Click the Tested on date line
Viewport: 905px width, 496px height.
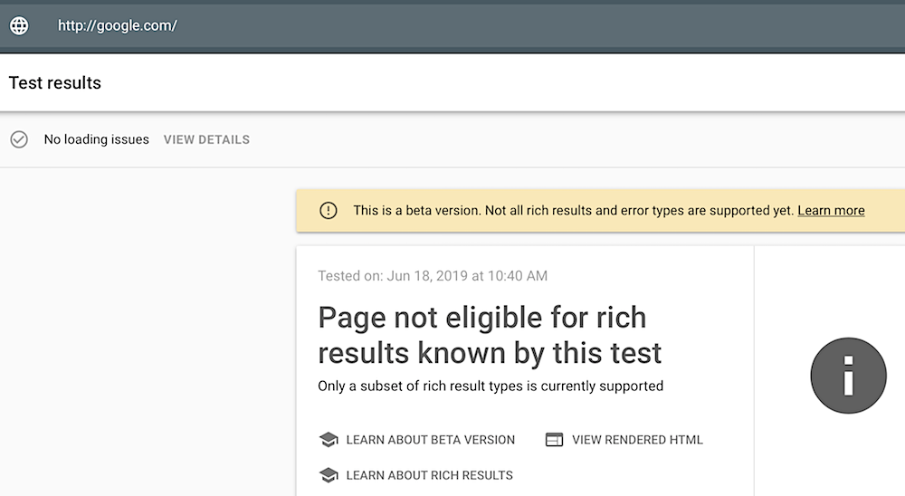pos(433,276)
